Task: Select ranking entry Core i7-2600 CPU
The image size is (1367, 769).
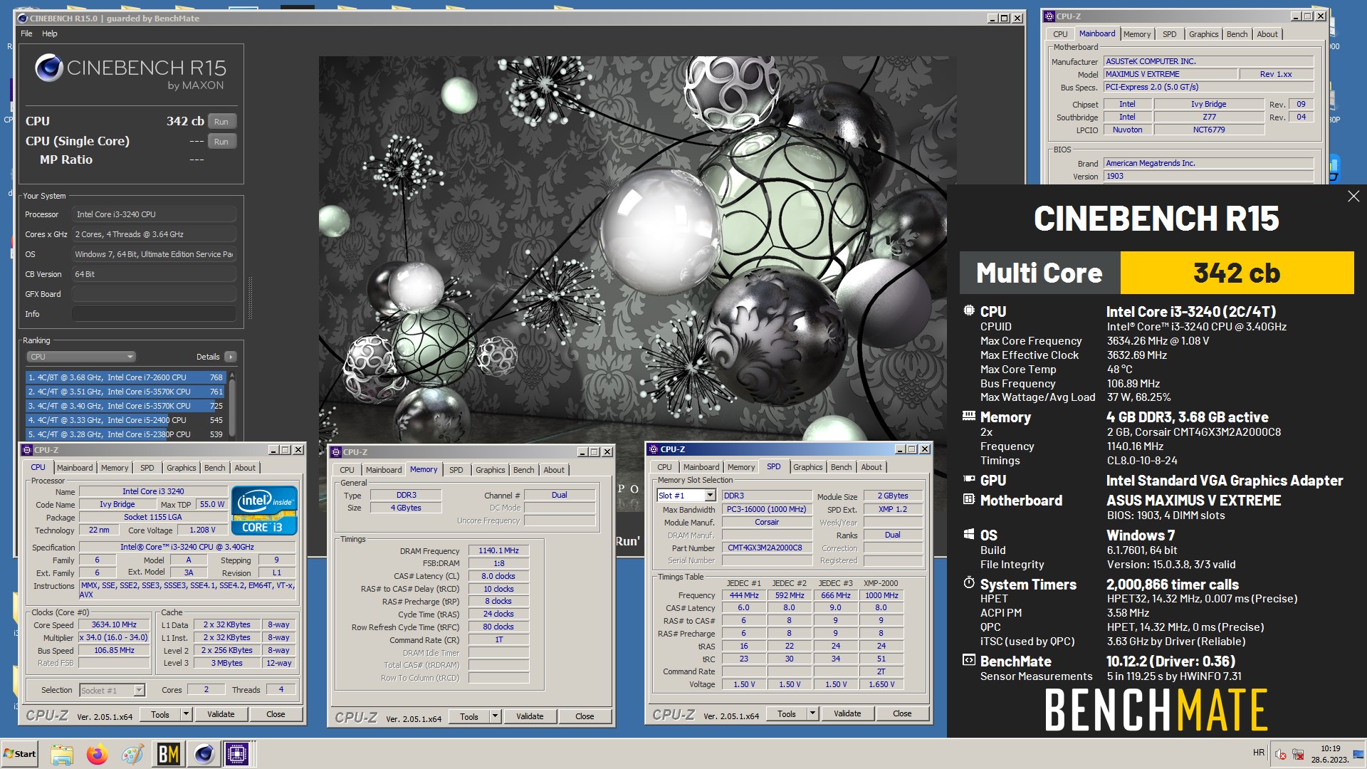Action: pyautogui.click(x=125, y=377)
